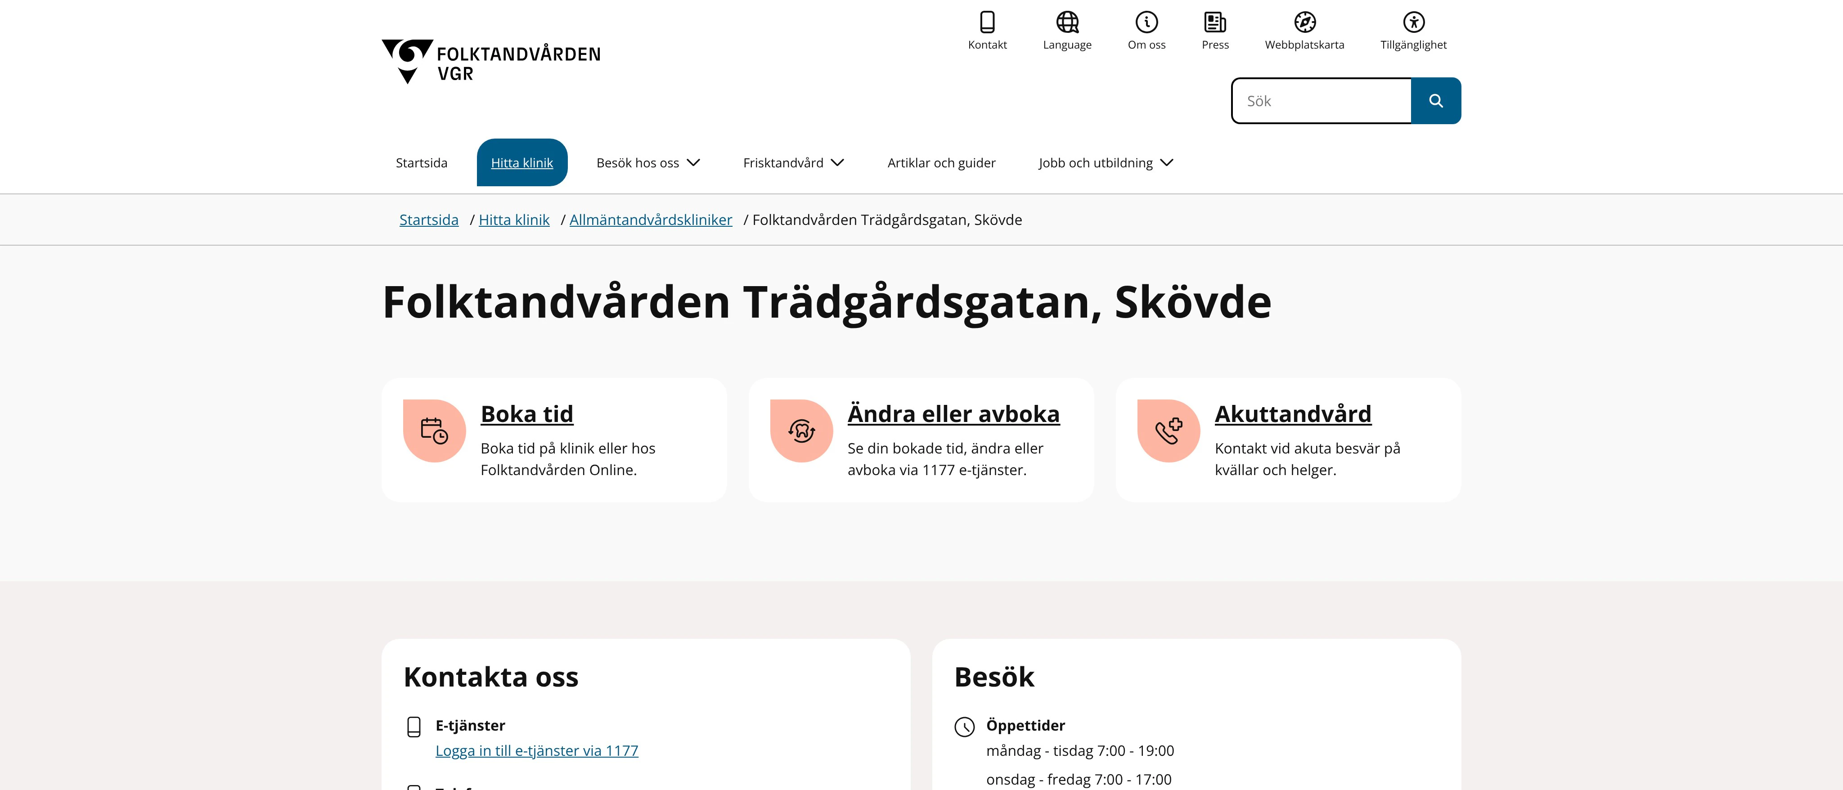Viewport: 1843px width, 790px height.
Task: Click the Ändra eller avboka tooth icon
Action: (801, 431)
